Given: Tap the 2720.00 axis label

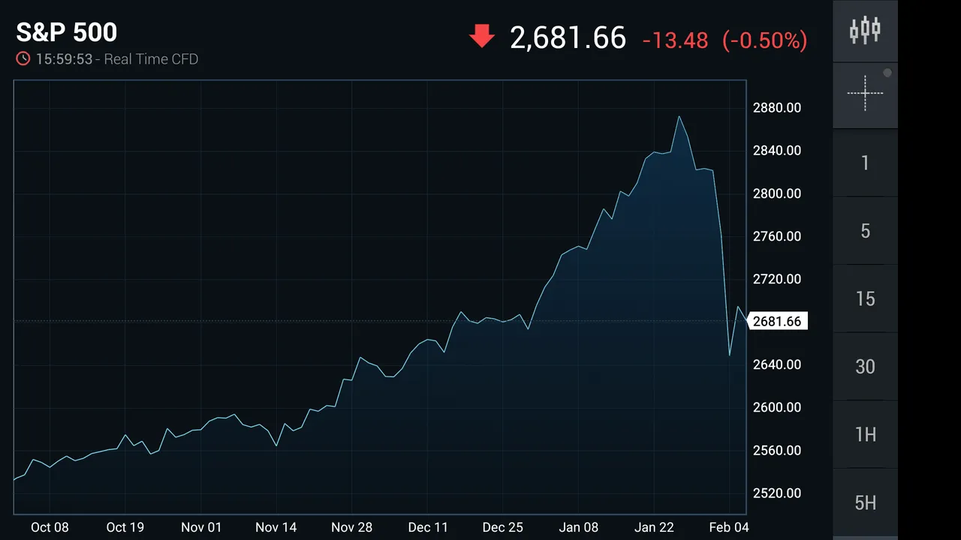Looking at the screenshot, I should [x=777, y=279].
